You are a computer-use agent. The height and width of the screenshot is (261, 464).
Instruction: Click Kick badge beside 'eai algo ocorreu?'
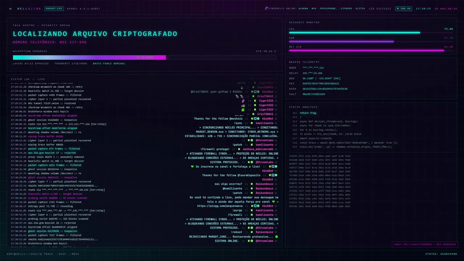tap(252, 184)
